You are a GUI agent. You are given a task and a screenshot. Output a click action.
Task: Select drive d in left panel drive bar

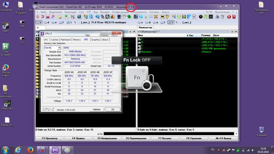[x=47, y=23]
